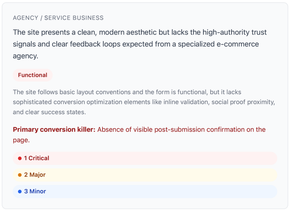Click the Functional status badge
290x212 pixels.
[33, 75]
